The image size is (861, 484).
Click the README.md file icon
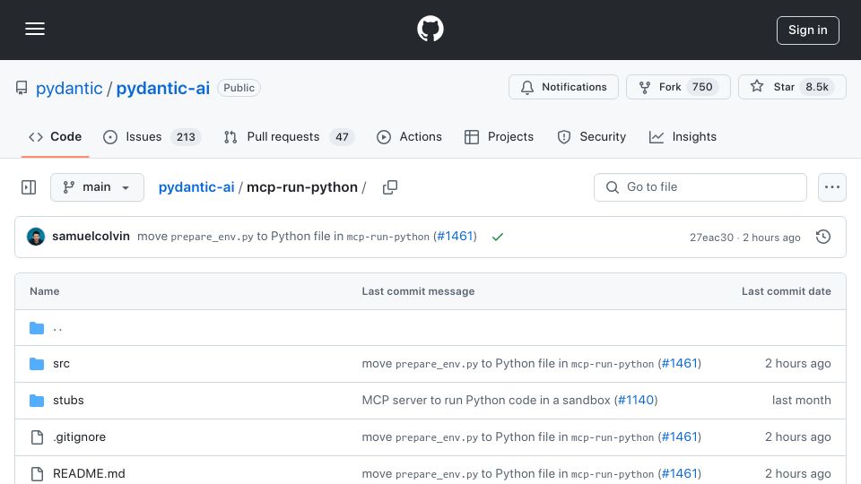[x=37, y=474]
